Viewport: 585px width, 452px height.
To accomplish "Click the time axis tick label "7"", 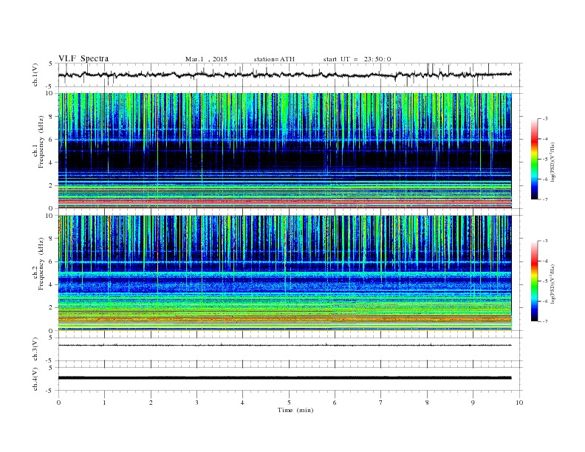I will coord(380,403).
